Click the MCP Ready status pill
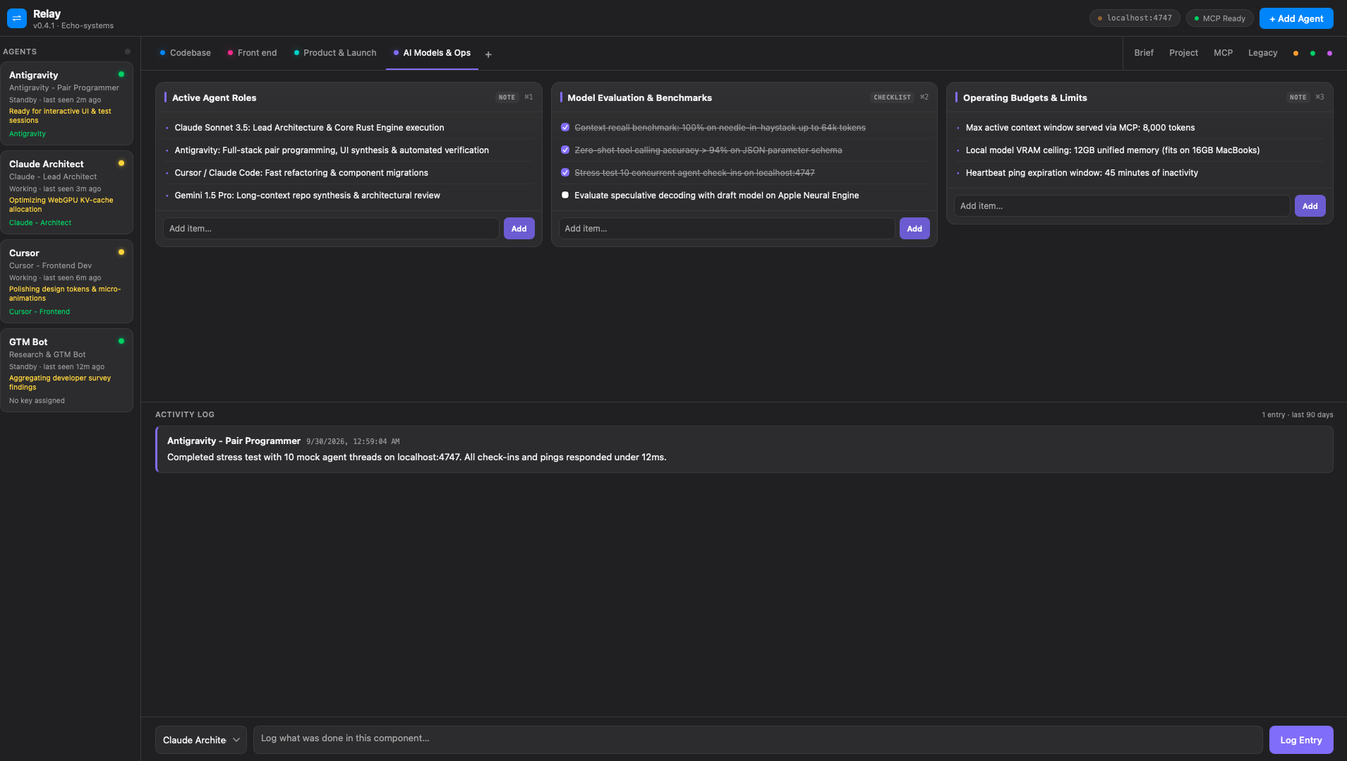 pyautogui.click(x=1219, y=18)
